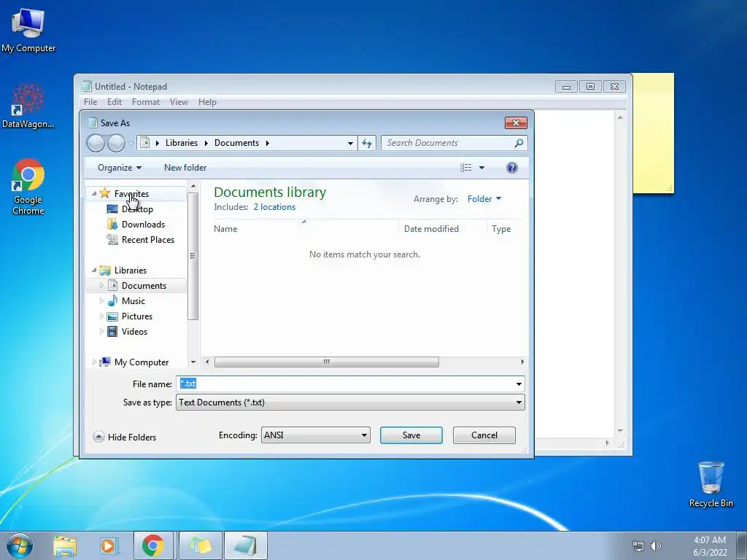
Task: Collapse the Favorites tree node
Action: [x=94, y=193]
